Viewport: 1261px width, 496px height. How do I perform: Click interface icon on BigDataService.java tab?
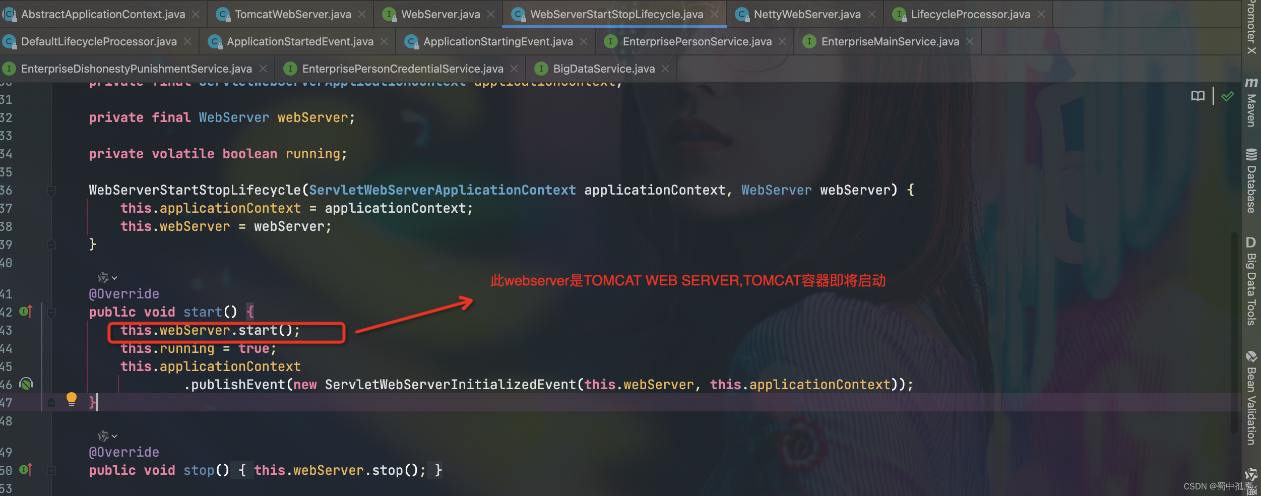(x=541, y=69)
